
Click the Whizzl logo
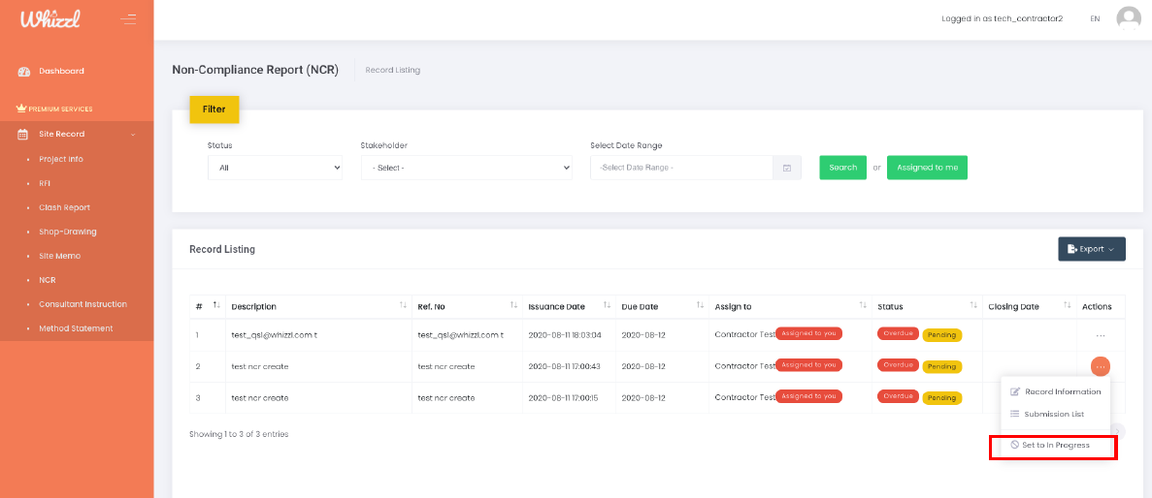[x=49, y=18]
